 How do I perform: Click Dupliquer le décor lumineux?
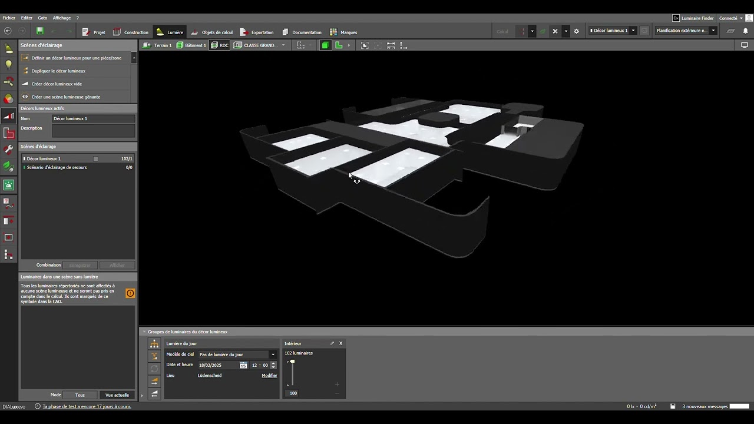75,71
